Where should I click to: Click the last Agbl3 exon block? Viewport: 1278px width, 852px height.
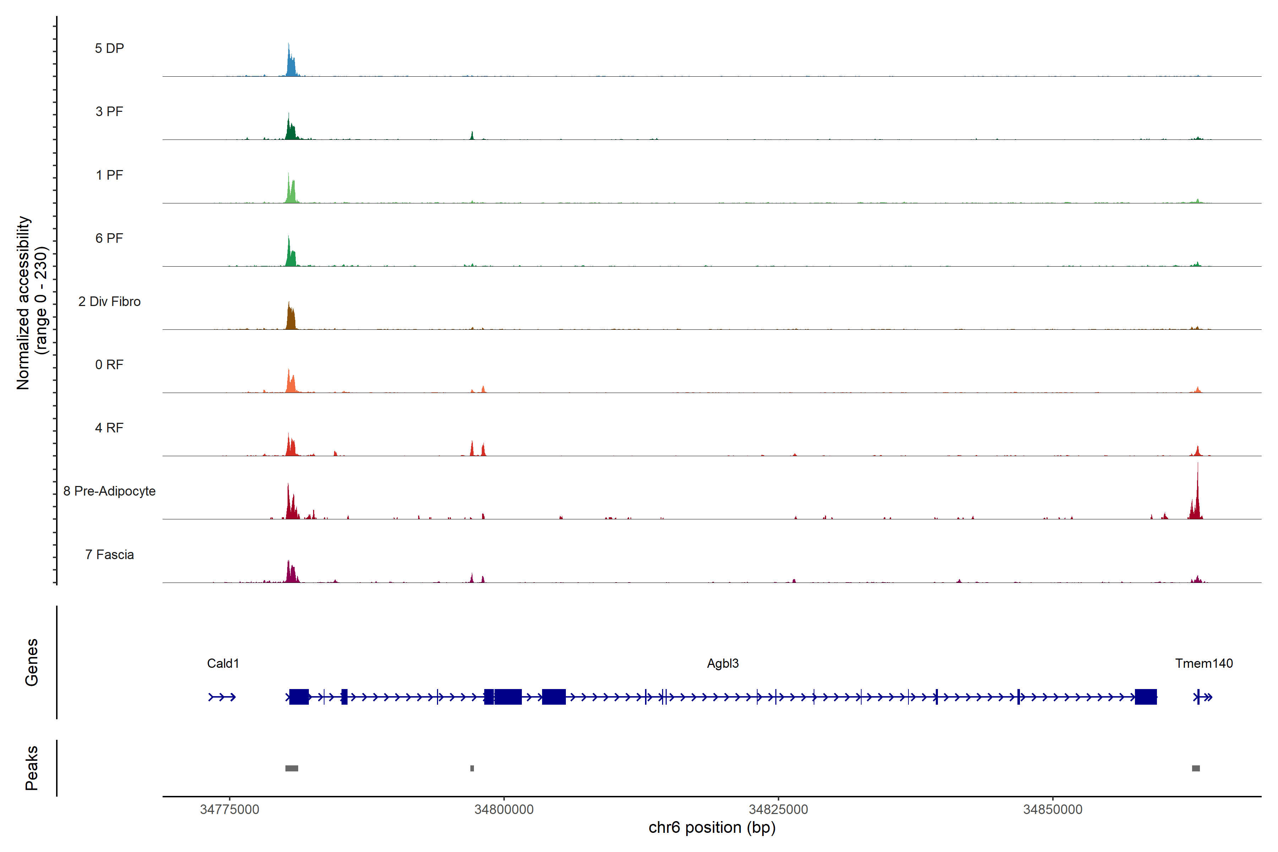point(1146,697)
